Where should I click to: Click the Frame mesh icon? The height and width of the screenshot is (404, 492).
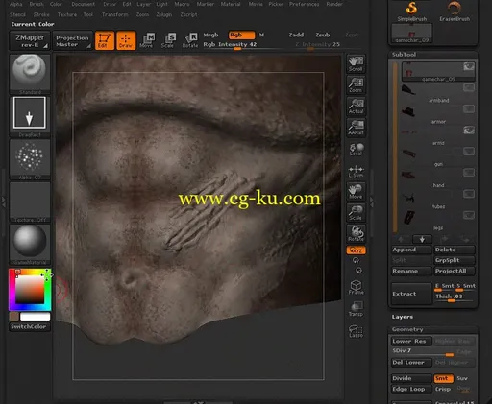click(x=356, y=287)
